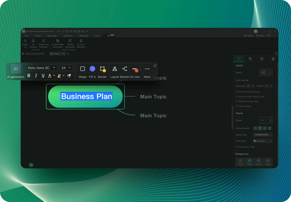Click AI generation in floating toolbar

16,71
